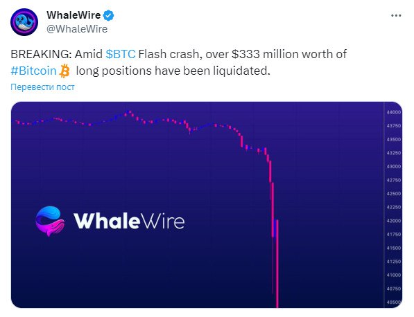Screen dimensions: 414x317
Task: Click the peak candlestick near 44000
Action: (x=129, y=113)
